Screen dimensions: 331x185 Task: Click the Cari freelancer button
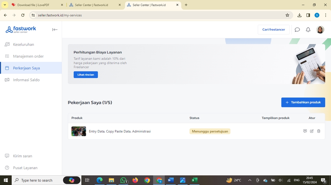click(x=273, y=30)
